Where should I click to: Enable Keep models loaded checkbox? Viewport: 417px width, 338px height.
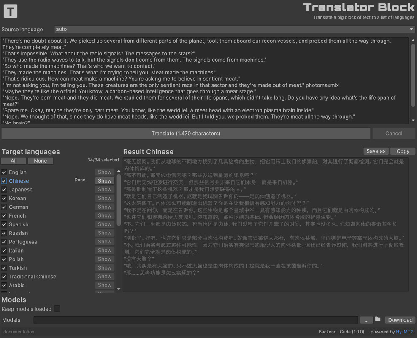[57, 309]
